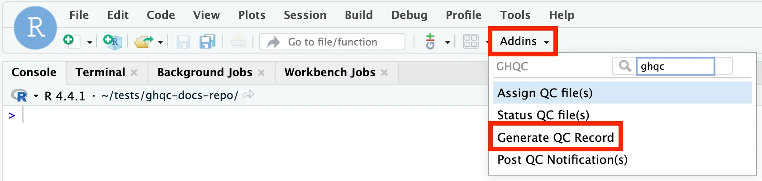Switch to the Background Jobs tab
Image resolution: width=762 pixels, height=181 pixels.
205,72
